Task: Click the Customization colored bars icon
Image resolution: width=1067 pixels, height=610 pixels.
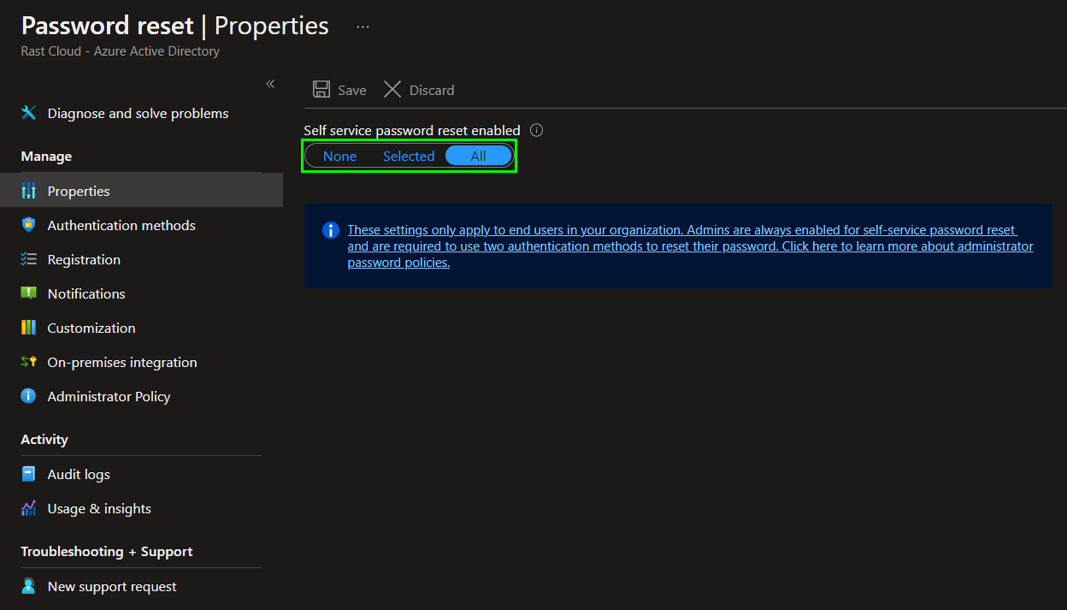Action: tap(29, 328)
